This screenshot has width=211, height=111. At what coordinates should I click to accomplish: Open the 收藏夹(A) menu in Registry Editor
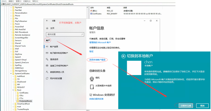27,1
